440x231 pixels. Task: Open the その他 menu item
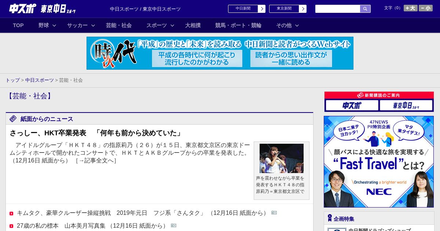[284, 25]
